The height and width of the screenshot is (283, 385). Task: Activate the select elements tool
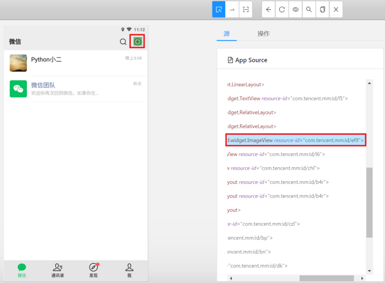pyautogui.click(x=219, y=10)
